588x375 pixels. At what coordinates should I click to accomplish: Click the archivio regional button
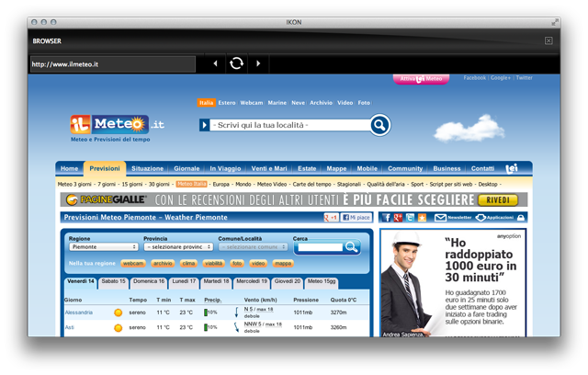[x=163, y=263]
